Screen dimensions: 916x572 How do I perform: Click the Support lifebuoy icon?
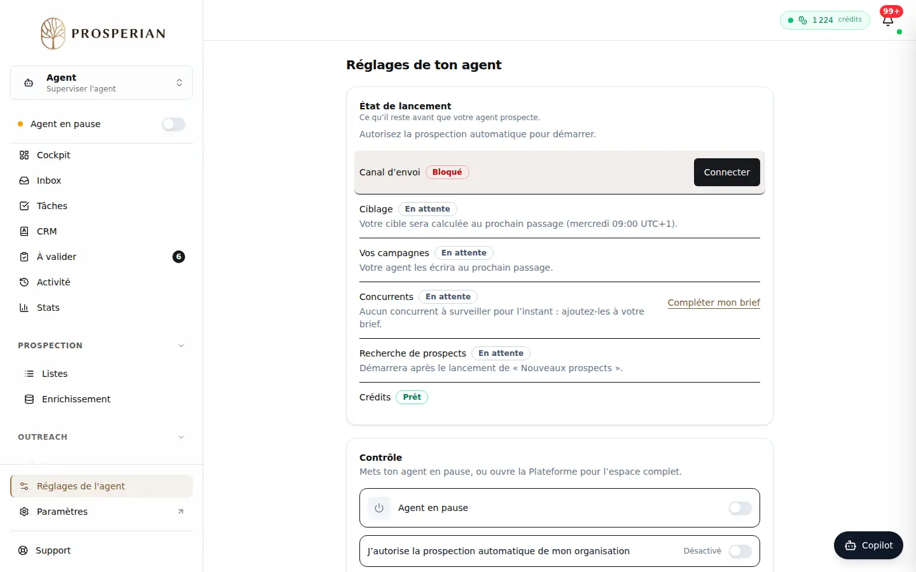coord(23,550)
